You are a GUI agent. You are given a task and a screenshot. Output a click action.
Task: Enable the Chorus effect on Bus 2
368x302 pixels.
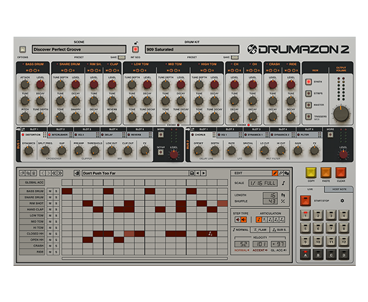(193, 135)
